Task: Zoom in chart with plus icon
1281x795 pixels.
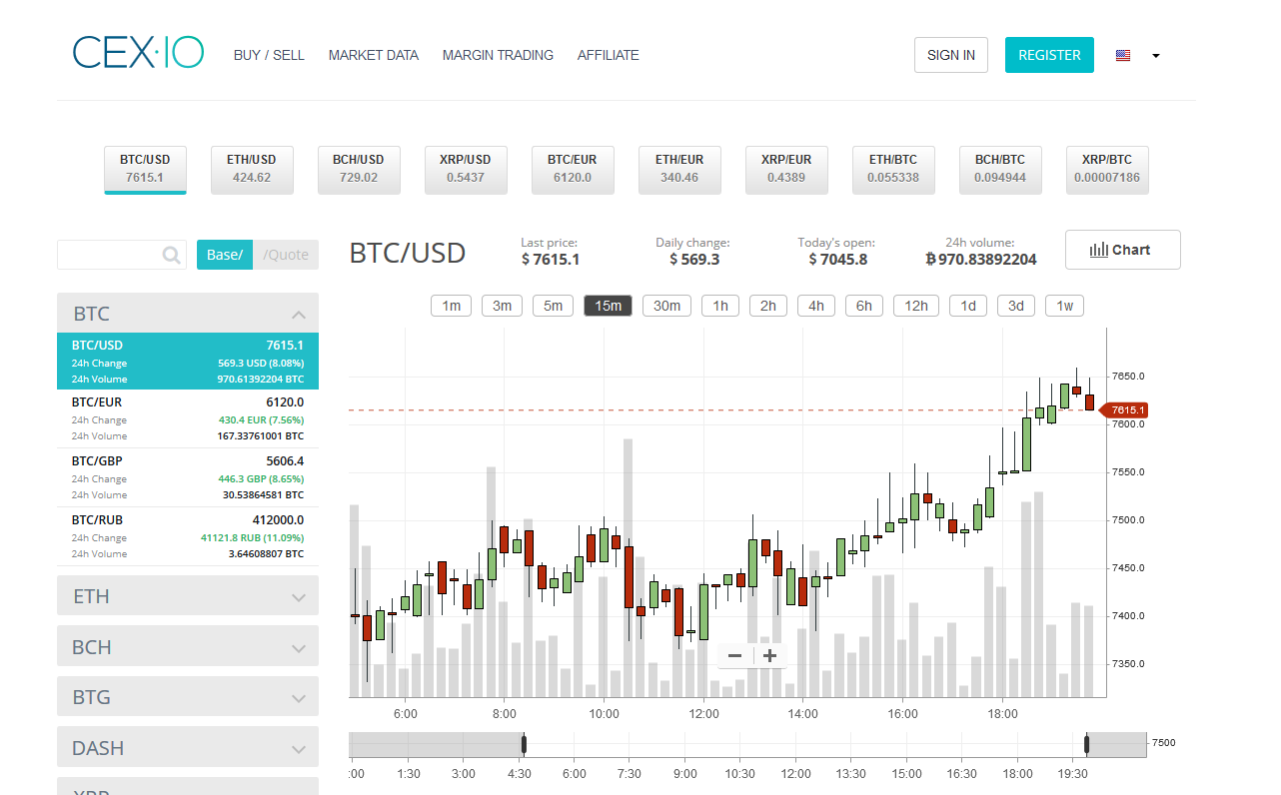Action: (x=769, y=655)
